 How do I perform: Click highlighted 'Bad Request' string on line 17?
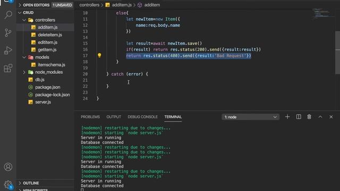point(231,56)
